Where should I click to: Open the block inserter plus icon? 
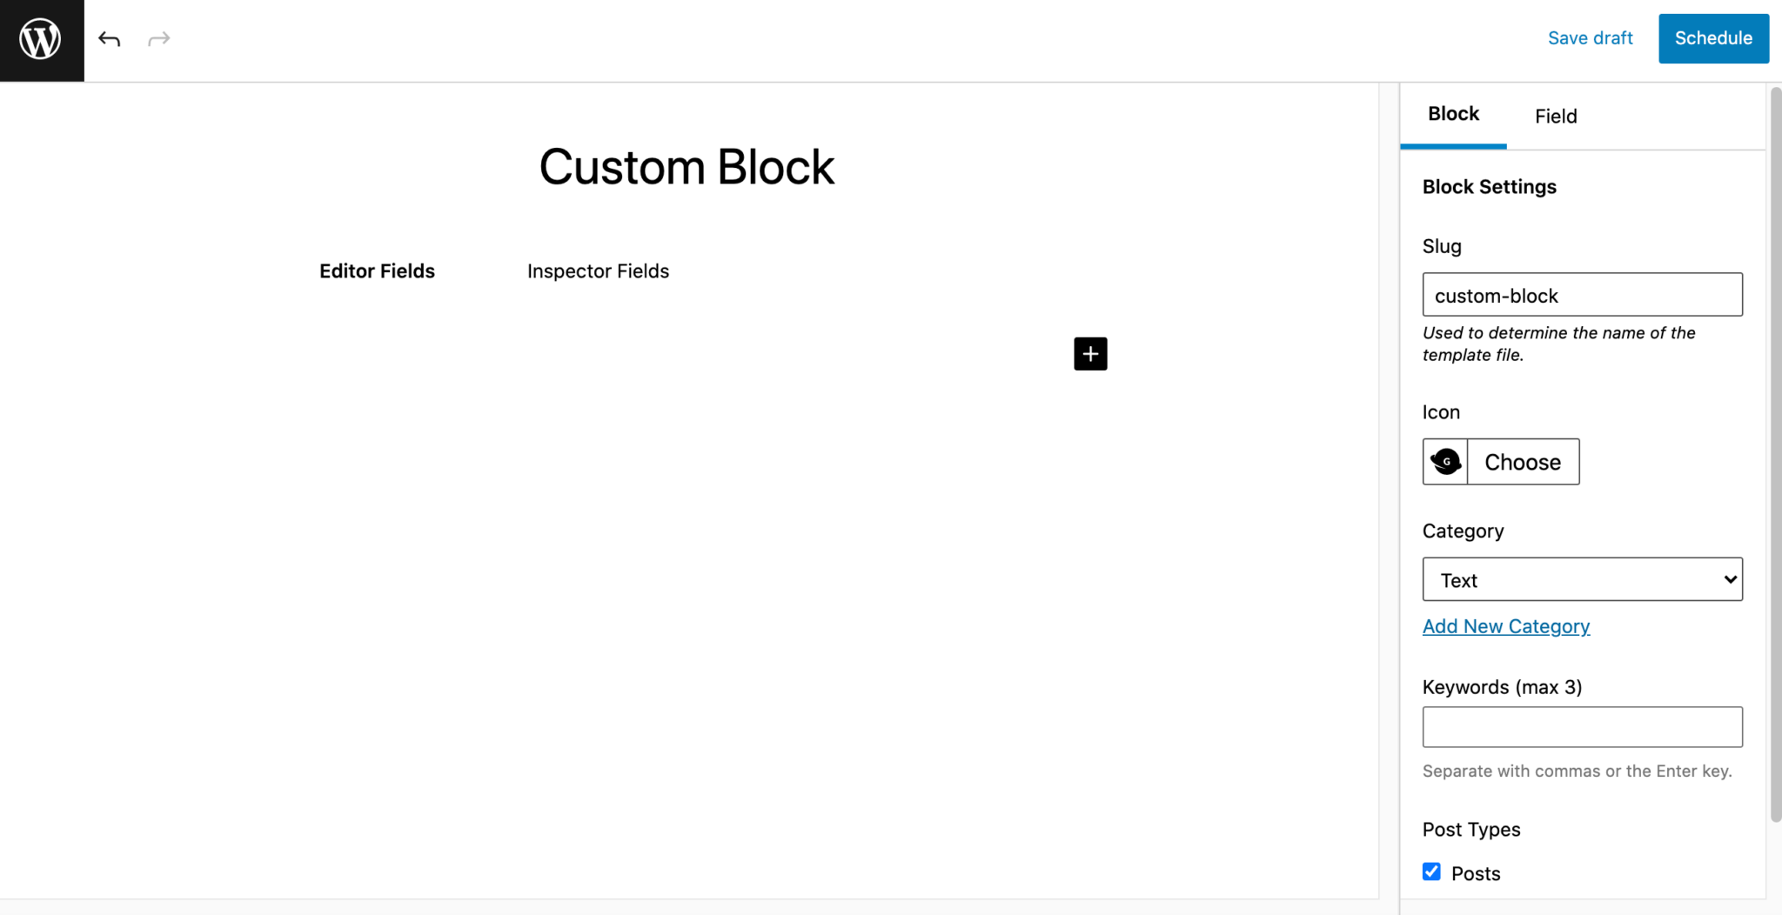(x=1090, y=354)
